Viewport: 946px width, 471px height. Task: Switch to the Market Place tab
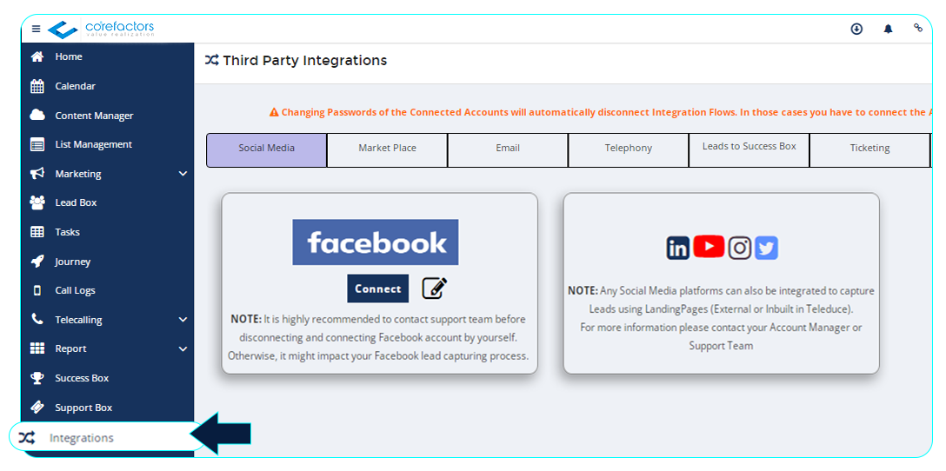click(x=387, y=150)
